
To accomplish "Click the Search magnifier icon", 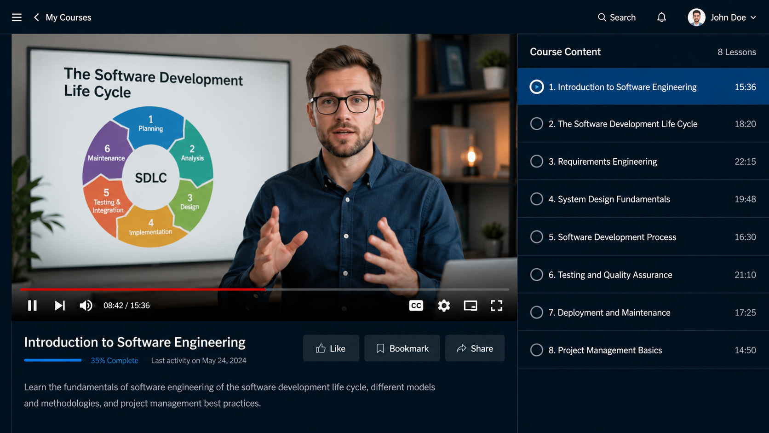I will click(602, 17).
